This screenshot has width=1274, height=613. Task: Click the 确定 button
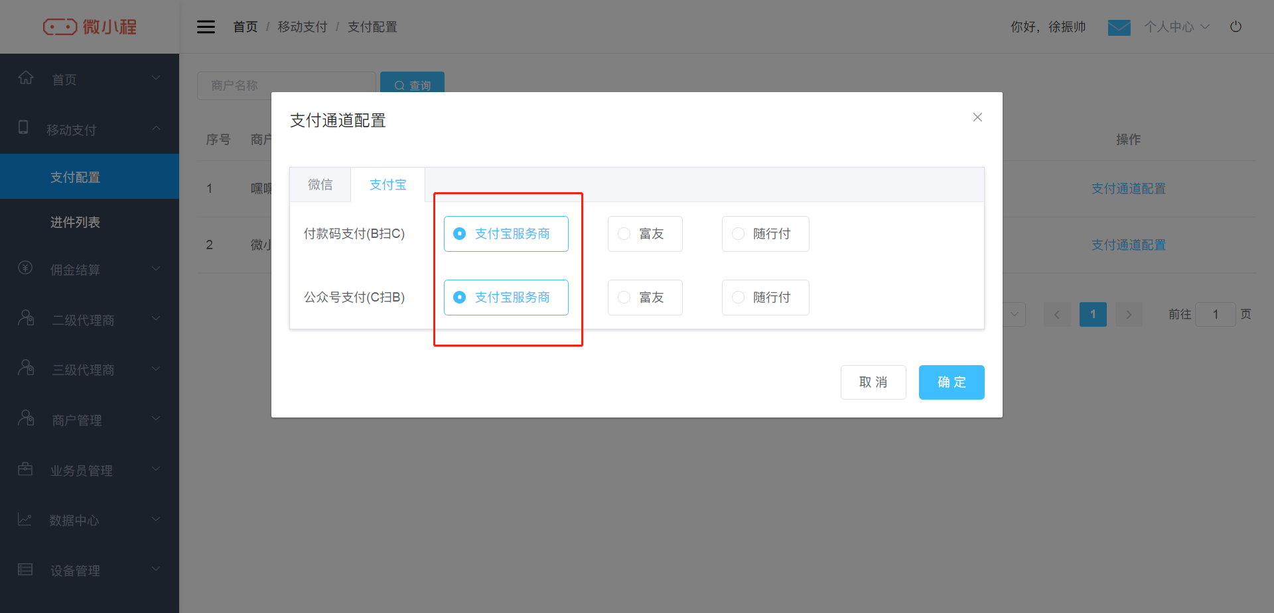(952, 382)
